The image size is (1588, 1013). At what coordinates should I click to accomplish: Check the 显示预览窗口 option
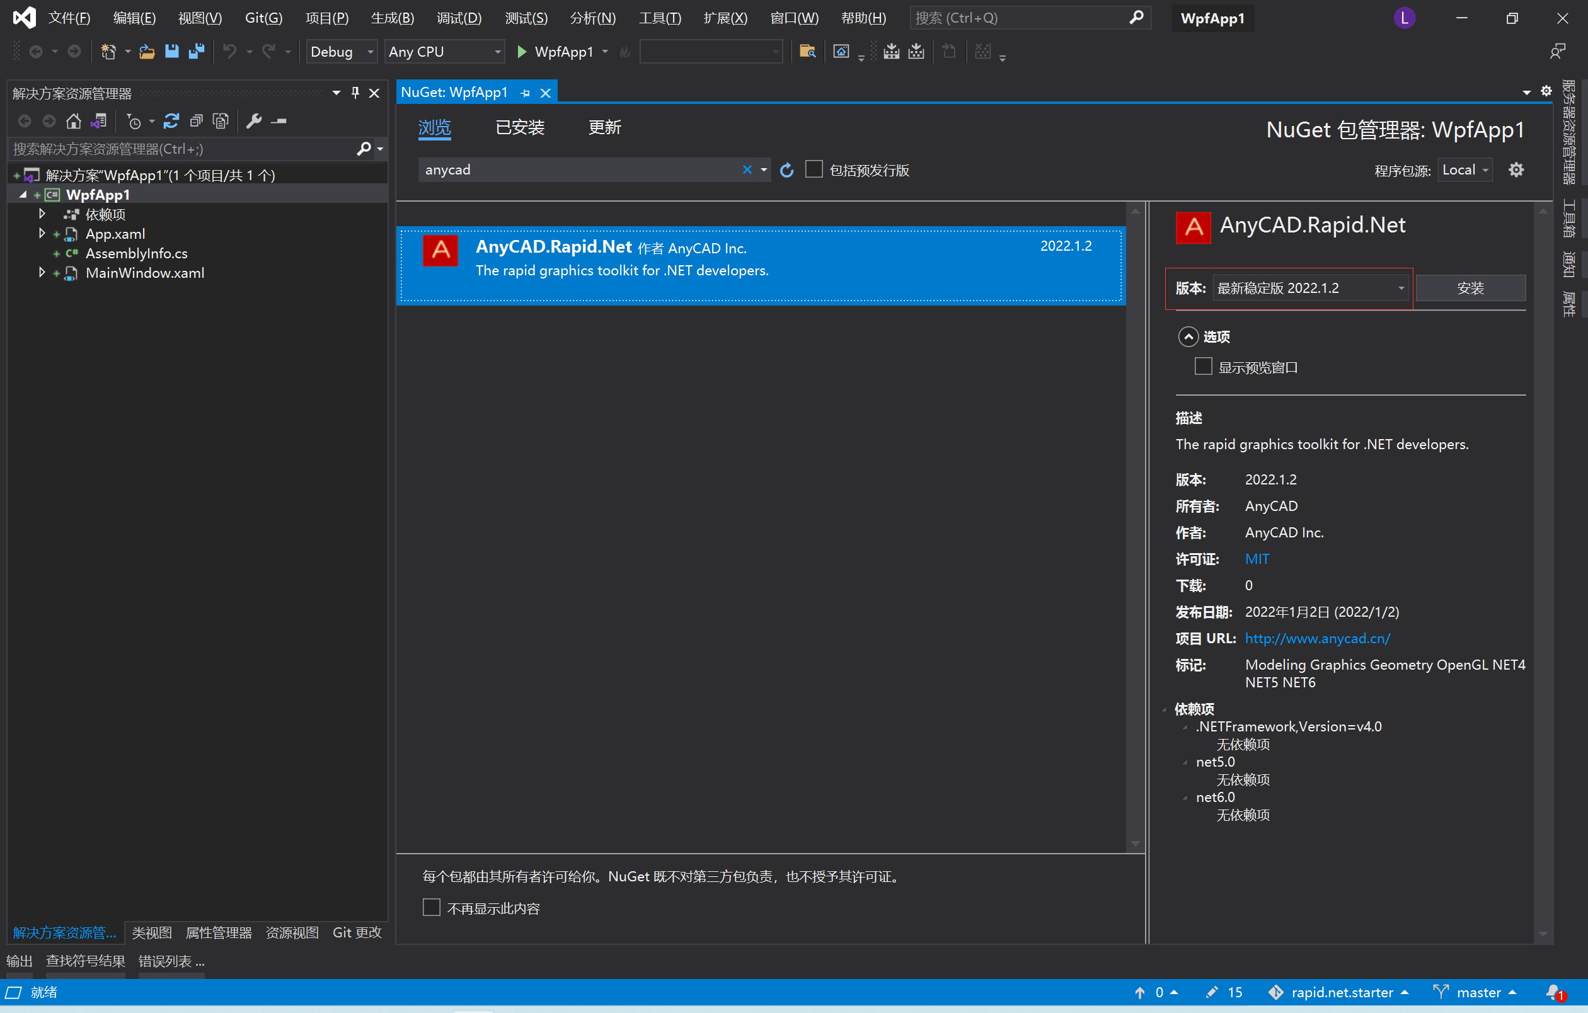coord(1203,366)
